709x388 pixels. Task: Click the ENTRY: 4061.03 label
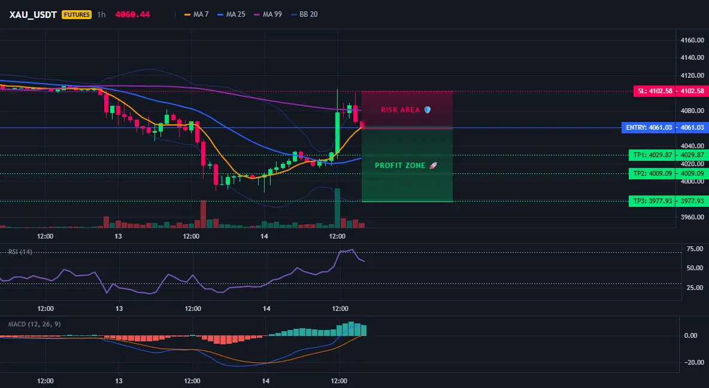(x=649, y=127)
